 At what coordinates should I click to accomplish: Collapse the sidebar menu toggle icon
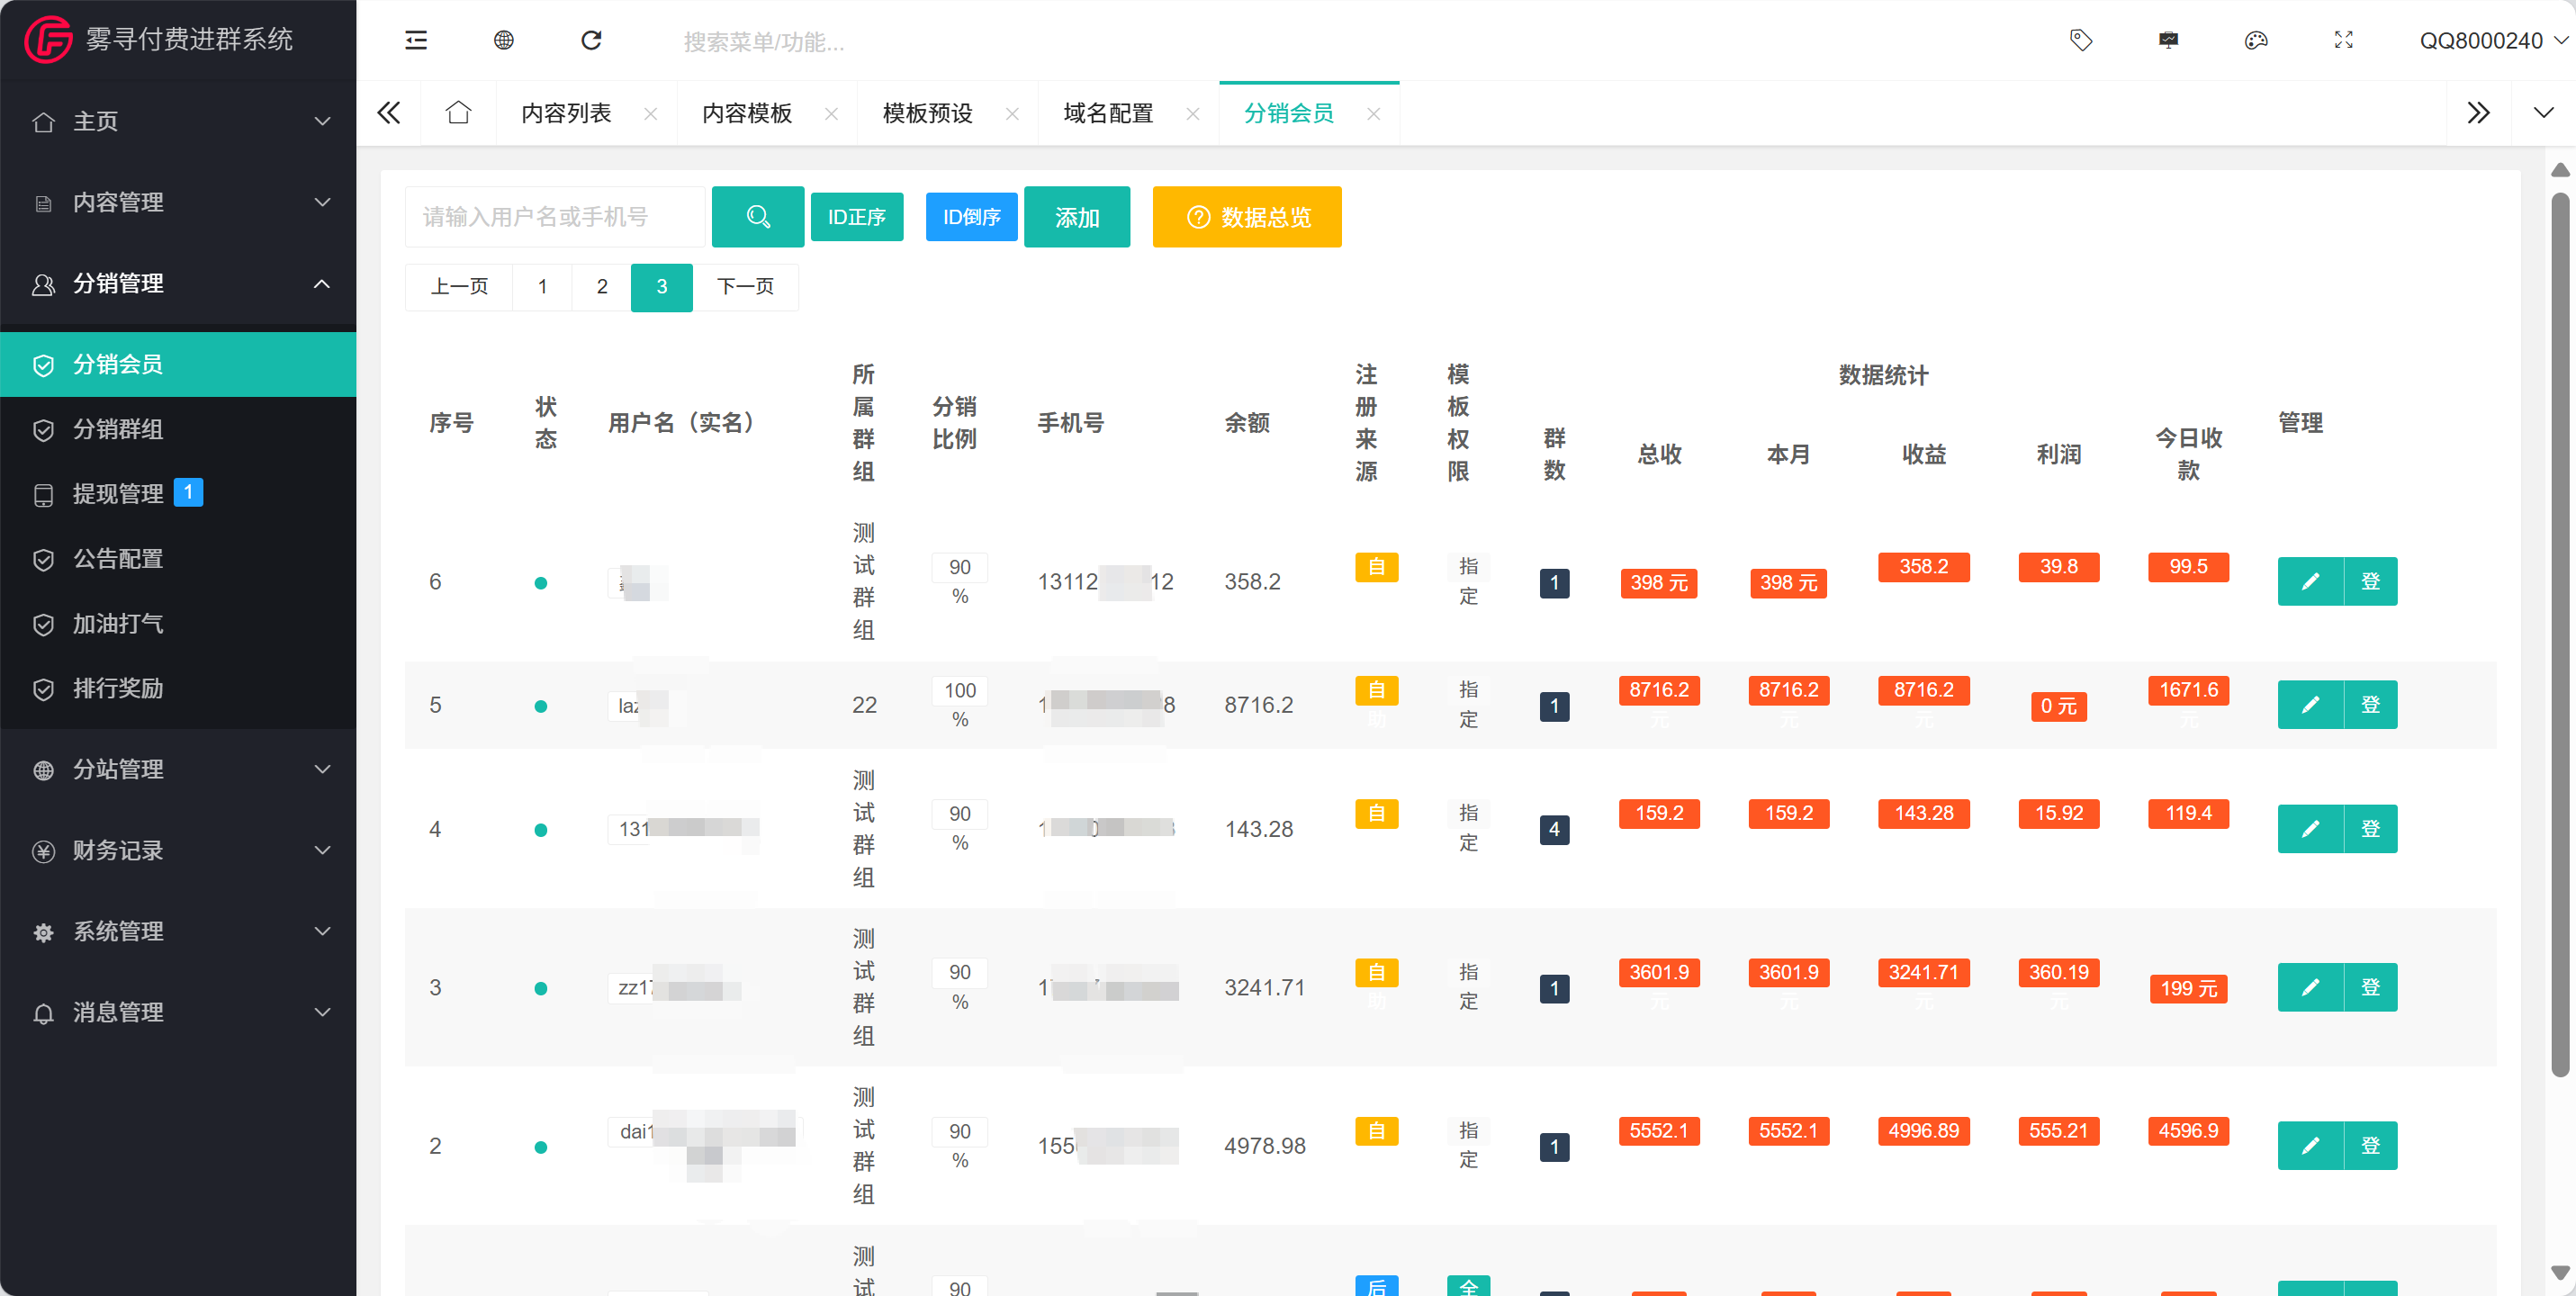[416, 40]
